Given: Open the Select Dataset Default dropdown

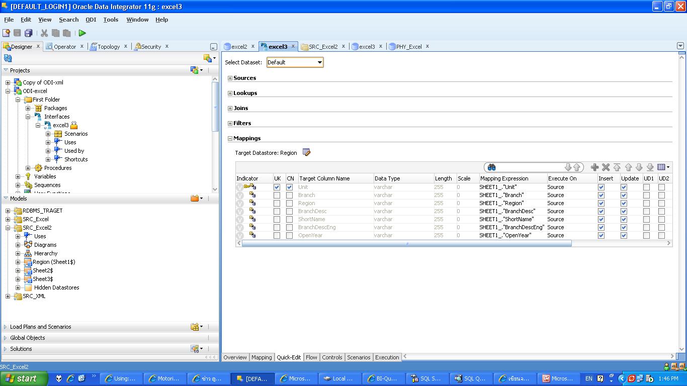Looking at the screenshot, I should [295, 62].
